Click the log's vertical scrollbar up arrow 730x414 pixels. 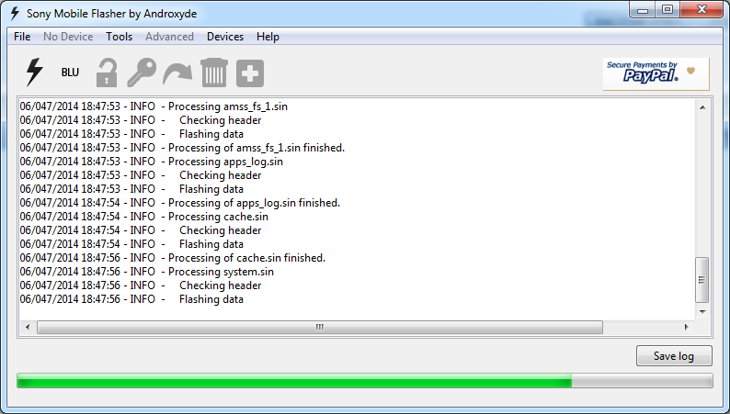pyautogui.click(x=702, y=107)
